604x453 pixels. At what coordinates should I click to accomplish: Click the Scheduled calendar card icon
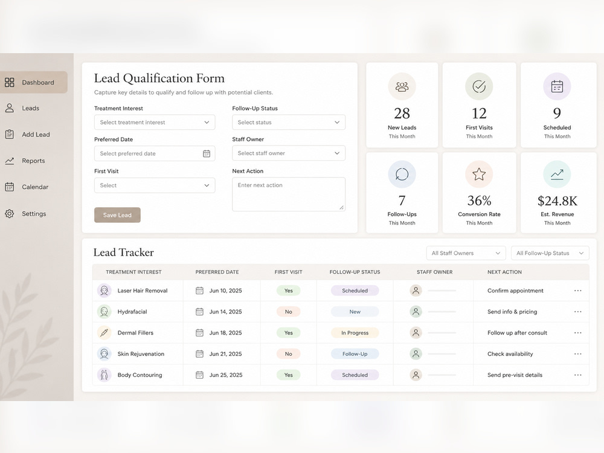point(557,86)
